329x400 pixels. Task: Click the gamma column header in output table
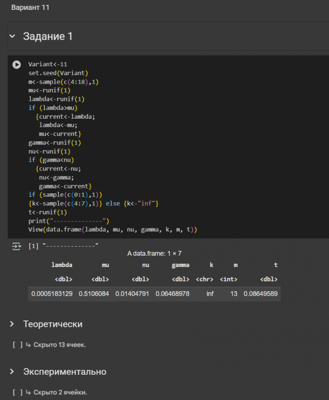point(180,265)
